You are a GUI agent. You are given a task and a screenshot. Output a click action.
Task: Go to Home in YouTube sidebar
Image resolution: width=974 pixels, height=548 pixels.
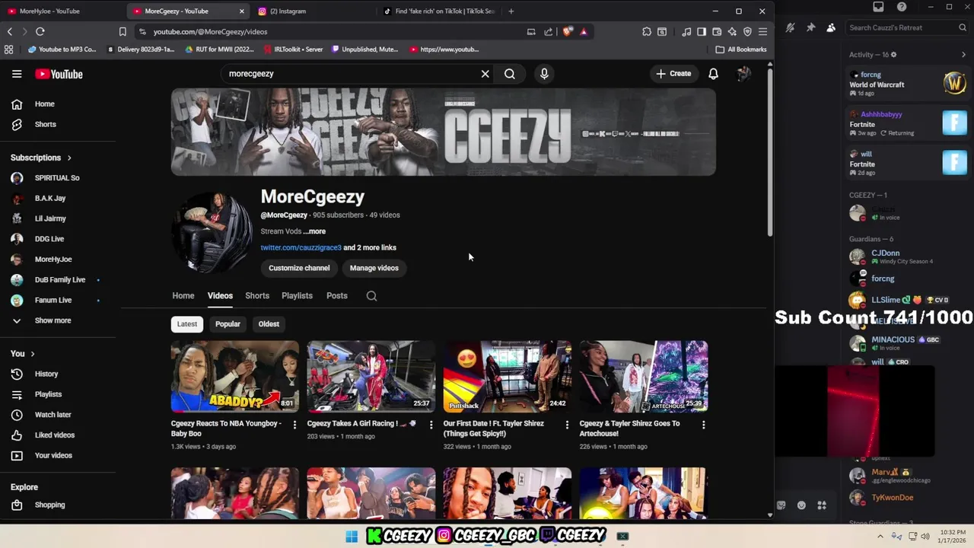(44, 104)
